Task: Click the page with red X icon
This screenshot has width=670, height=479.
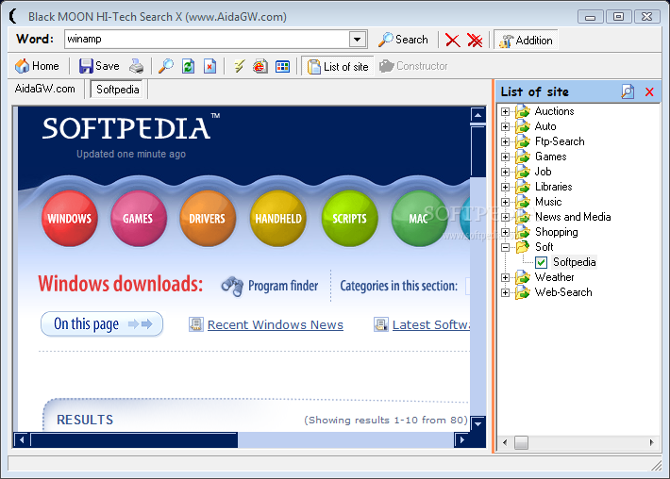Action: 209,66
